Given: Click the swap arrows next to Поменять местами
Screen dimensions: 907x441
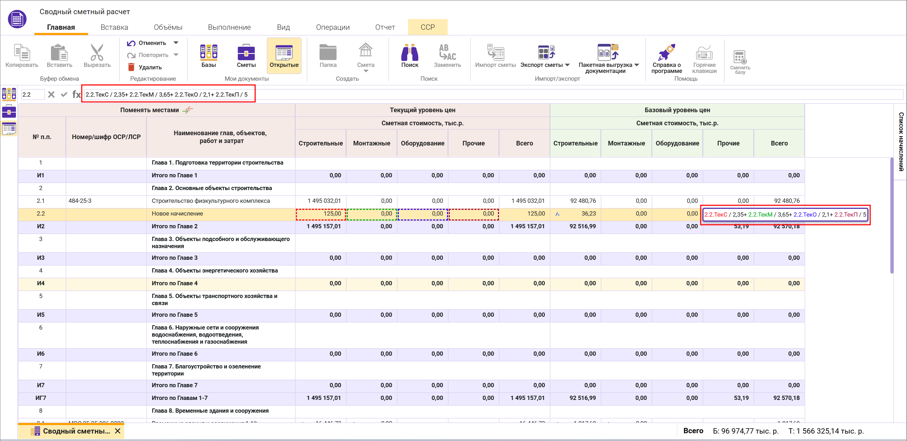Looking at the screenshot, I should 188,110.
